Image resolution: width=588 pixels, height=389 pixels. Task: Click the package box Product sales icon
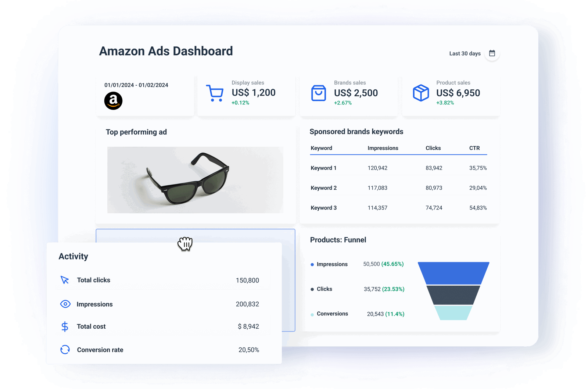tap(420, 93)
